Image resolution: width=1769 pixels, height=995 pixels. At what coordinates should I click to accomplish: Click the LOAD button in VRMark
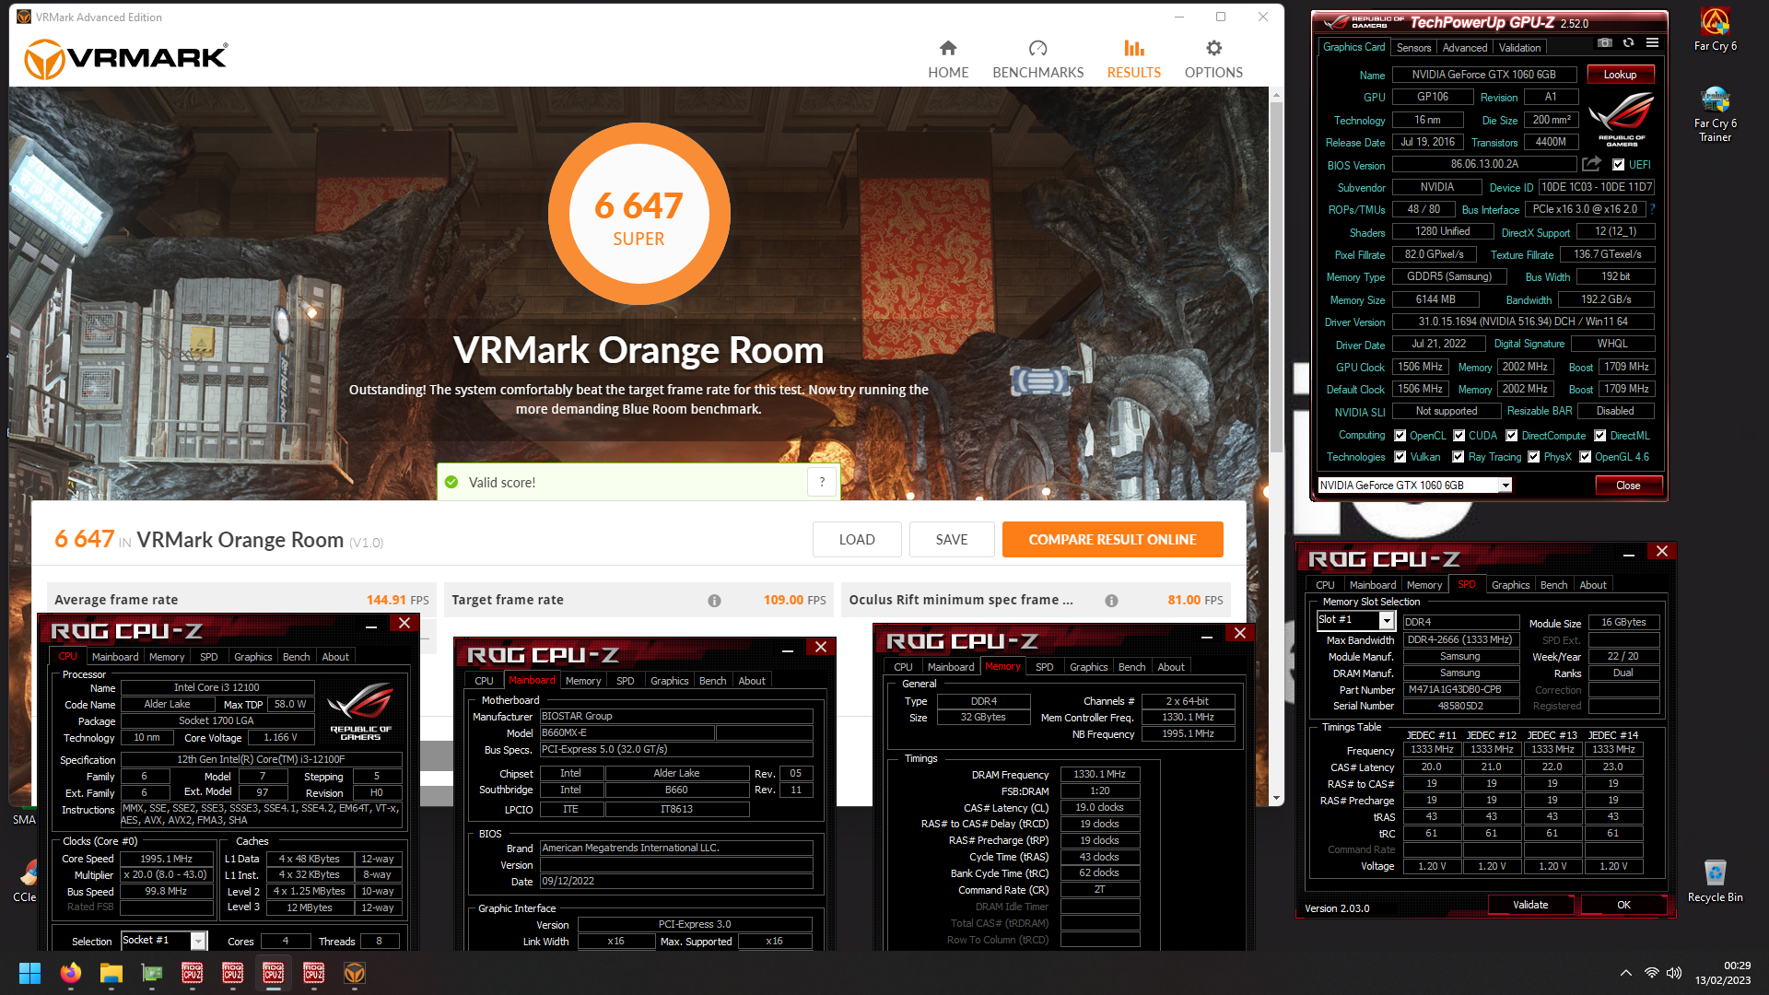click(x=856, y=540)
